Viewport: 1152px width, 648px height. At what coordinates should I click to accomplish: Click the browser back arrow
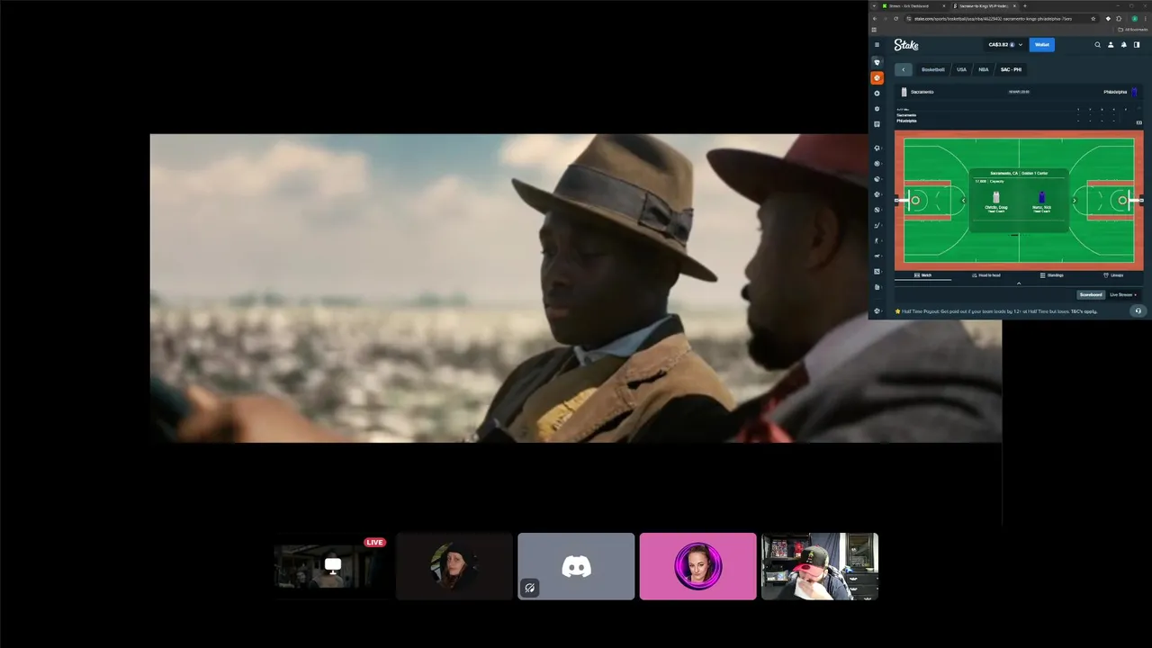(874, 18)
